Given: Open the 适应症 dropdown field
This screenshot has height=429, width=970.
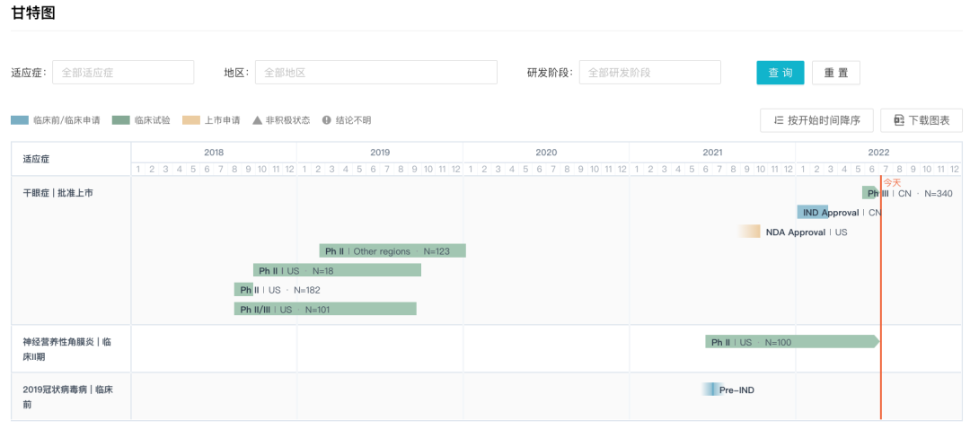Looking at the screenshot, I should tap(123, 73).
